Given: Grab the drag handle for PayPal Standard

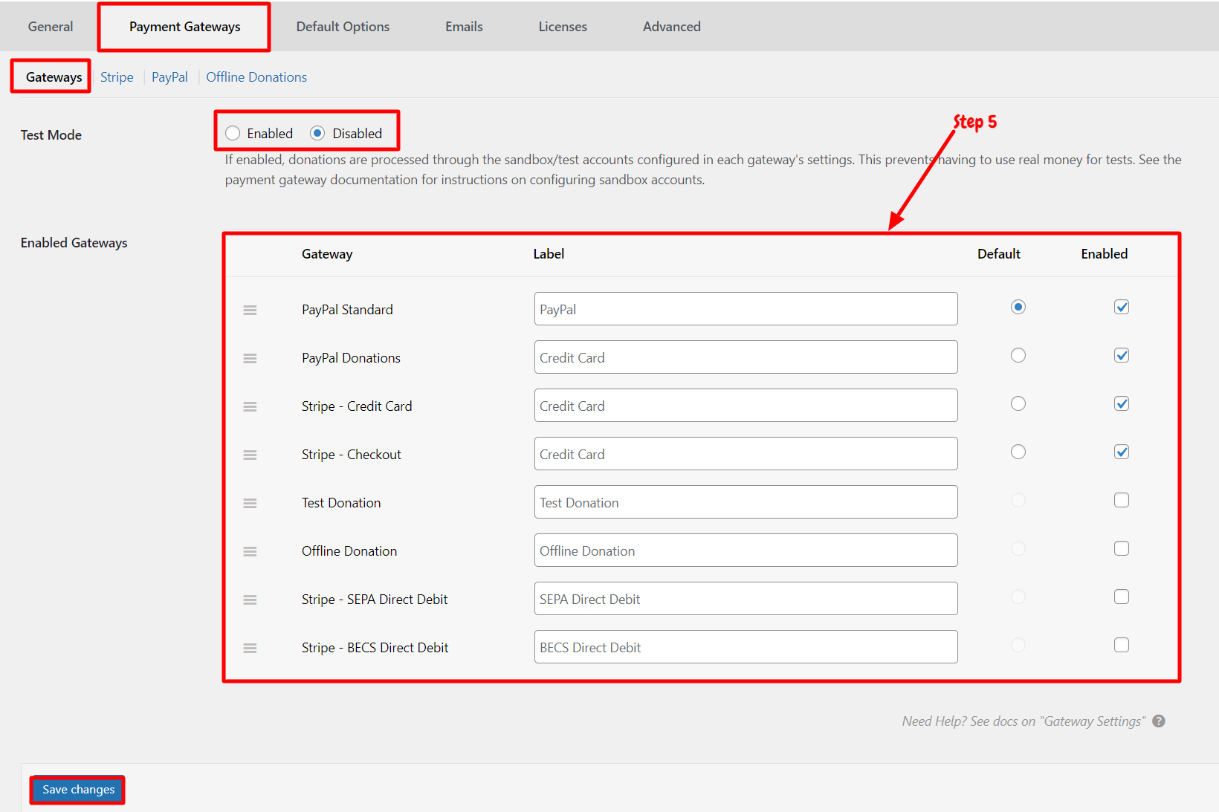Looking at the screenshot, I should click(250, 310).
